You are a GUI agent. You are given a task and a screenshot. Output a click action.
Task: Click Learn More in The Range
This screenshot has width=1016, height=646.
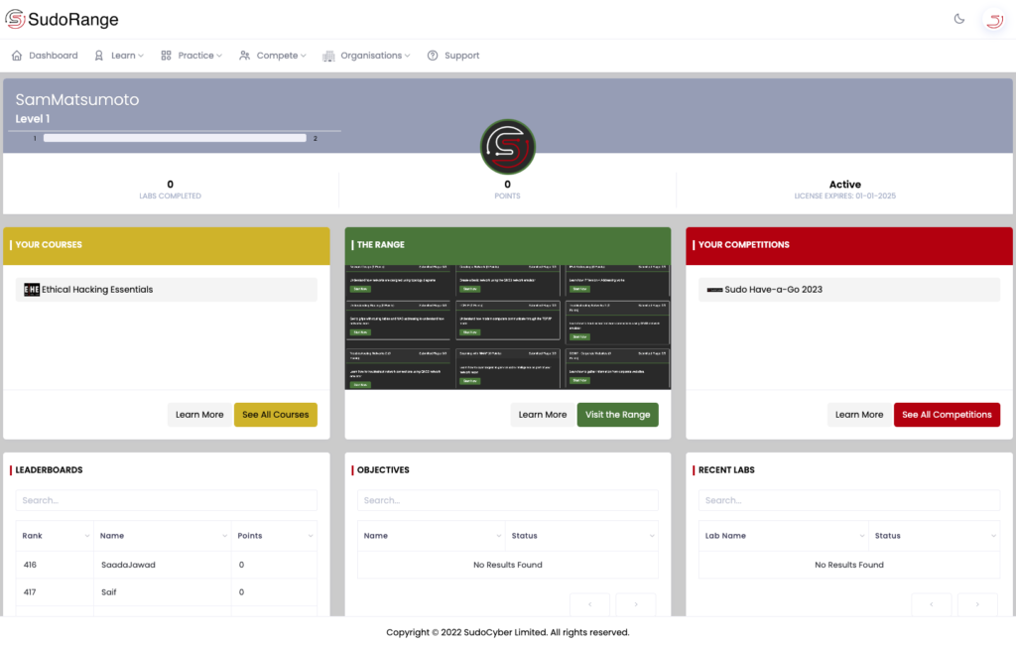(543, 415)
